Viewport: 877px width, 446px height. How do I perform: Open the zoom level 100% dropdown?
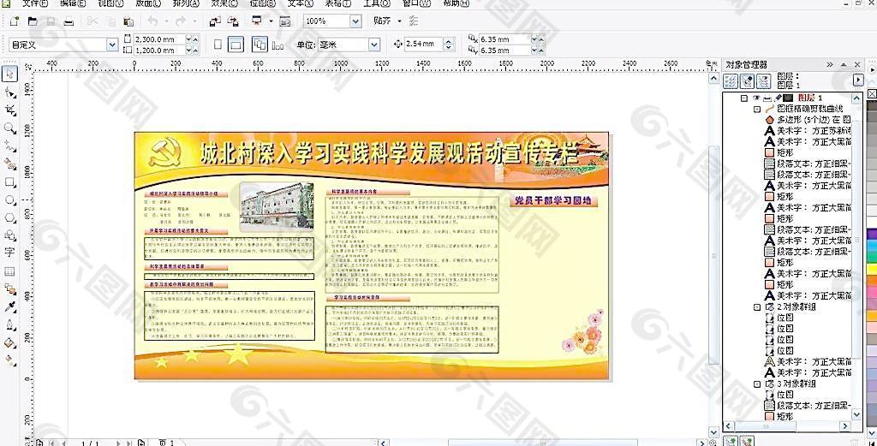point(355,21)
